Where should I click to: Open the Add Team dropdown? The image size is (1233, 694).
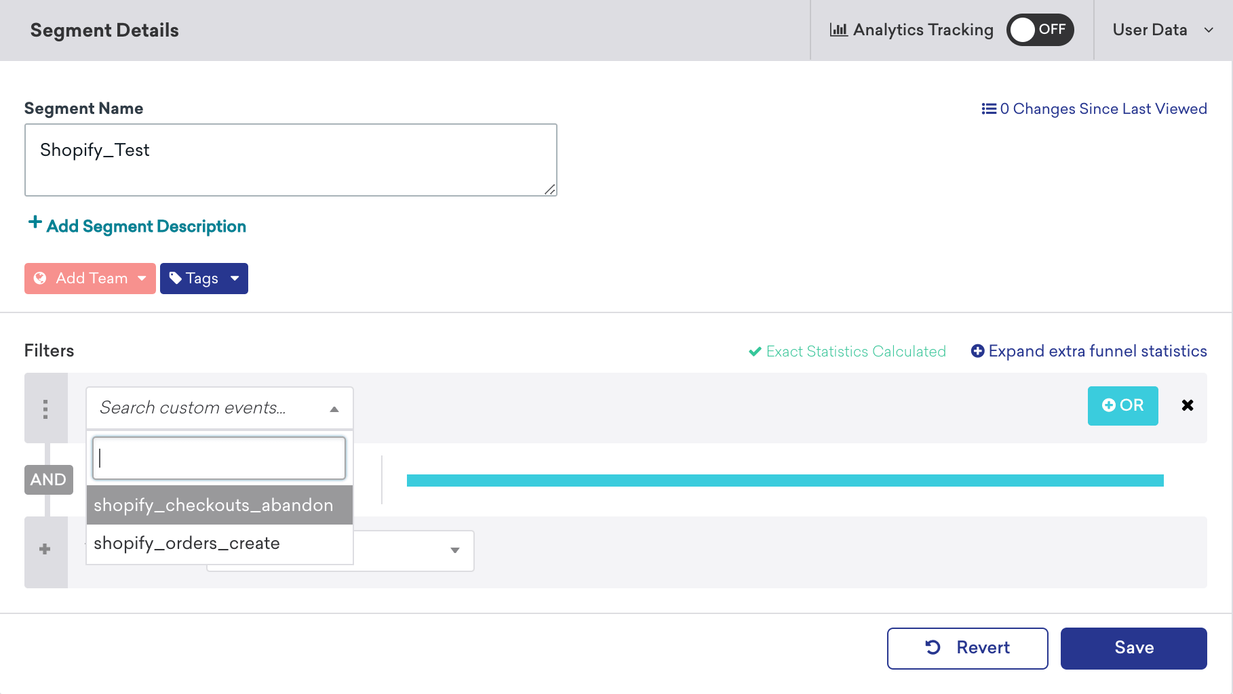[90, 279]
